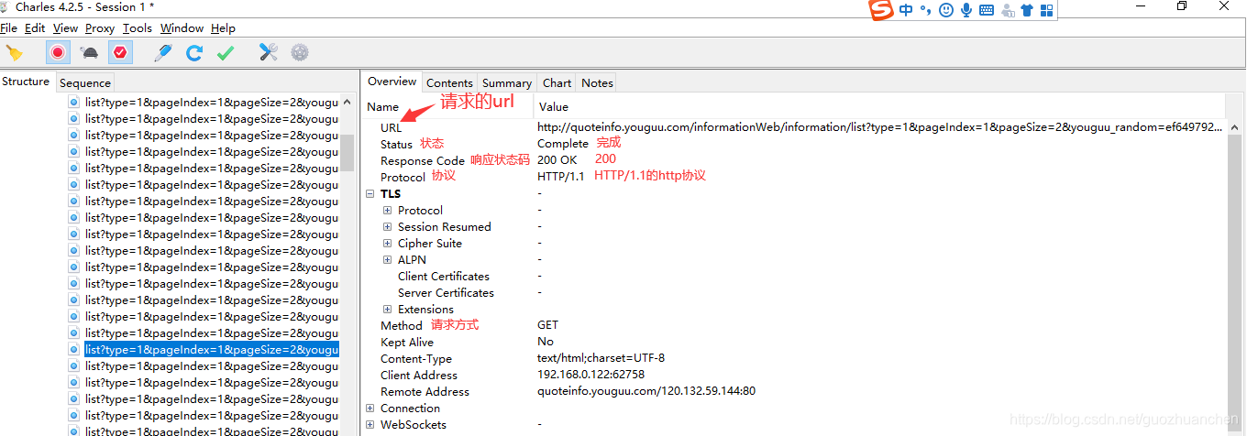The width and height of the screenshot is (1247, 436).
Task: Click the microphone voice input icon
Action: point(966,10)
